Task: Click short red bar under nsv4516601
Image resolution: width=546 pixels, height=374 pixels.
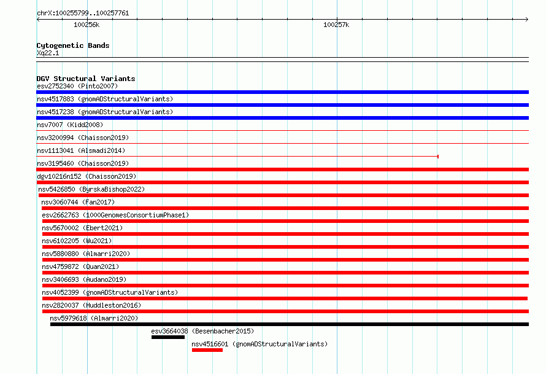Action: pos(207,350)
